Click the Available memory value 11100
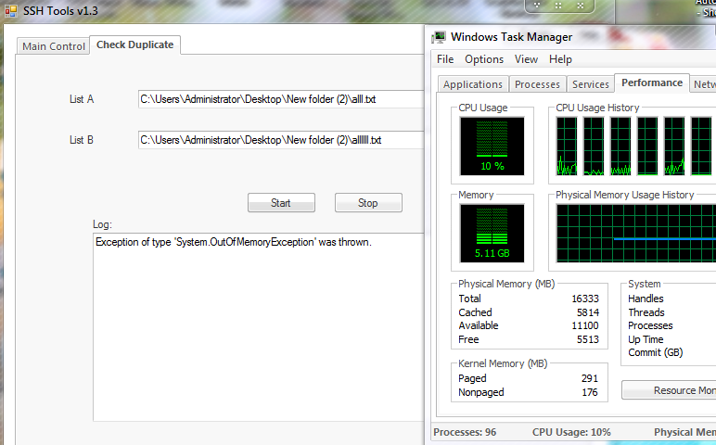The height and width of the screenshot is (445, 716). [x=585, y=325]
